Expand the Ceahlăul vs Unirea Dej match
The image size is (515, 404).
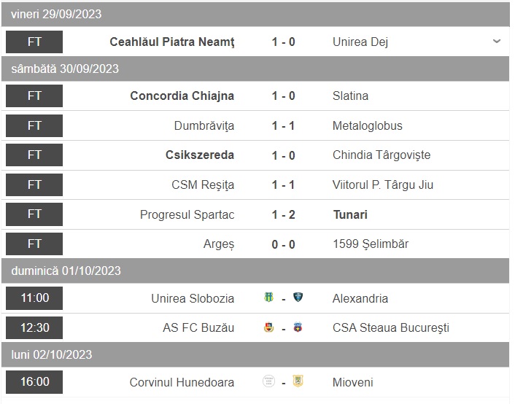[497, 42]
